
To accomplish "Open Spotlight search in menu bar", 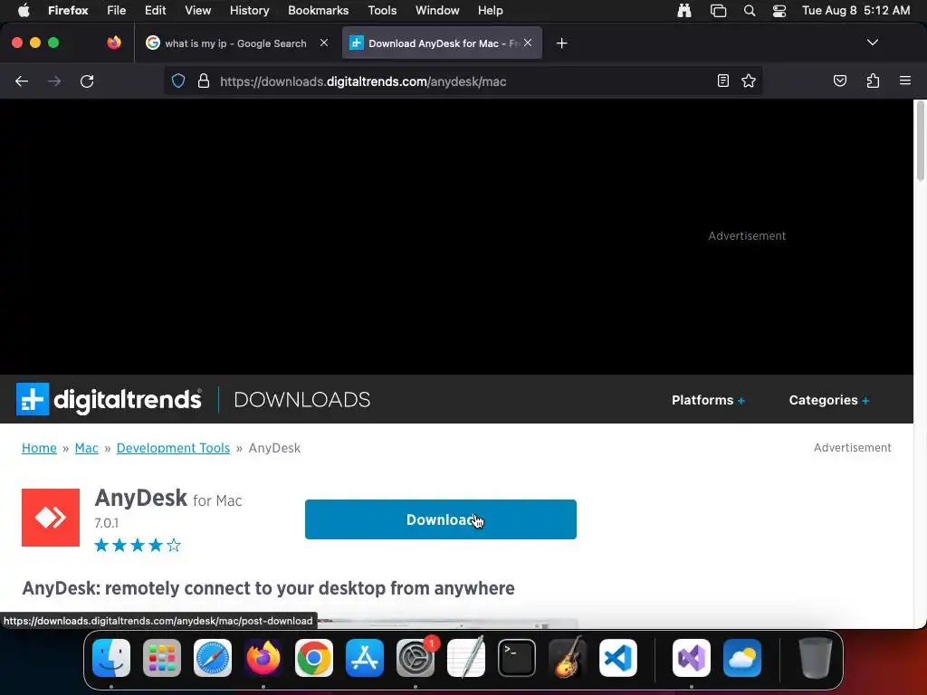I will pyautogui.click(x=749, y=10).
